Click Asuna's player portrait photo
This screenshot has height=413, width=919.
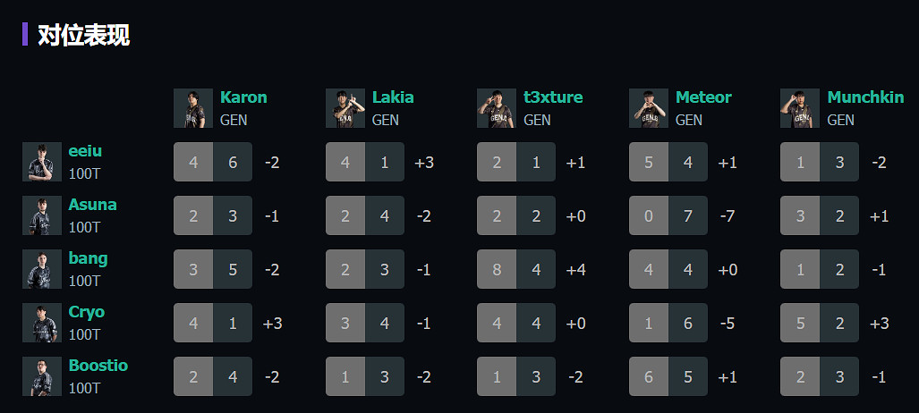tap(42, 215)
